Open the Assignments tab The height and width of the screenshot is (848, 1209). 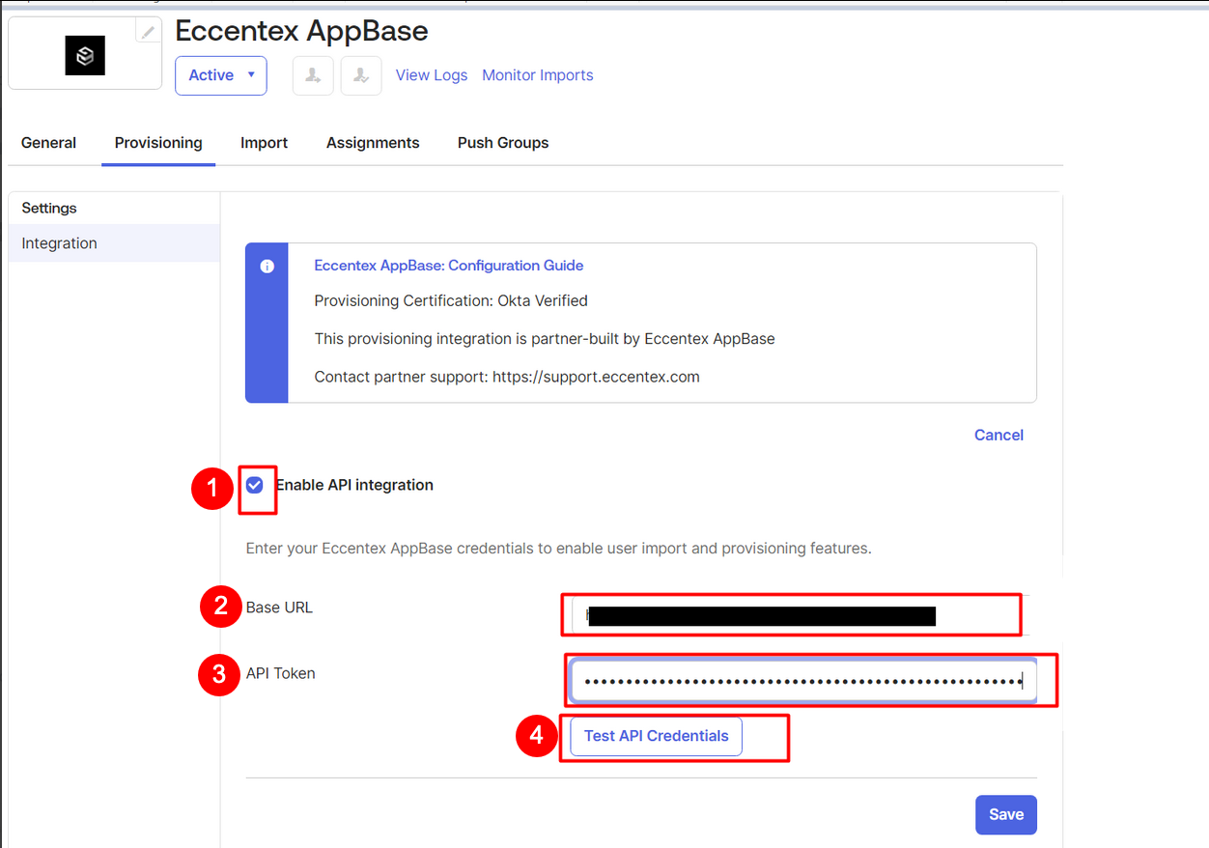373,143
